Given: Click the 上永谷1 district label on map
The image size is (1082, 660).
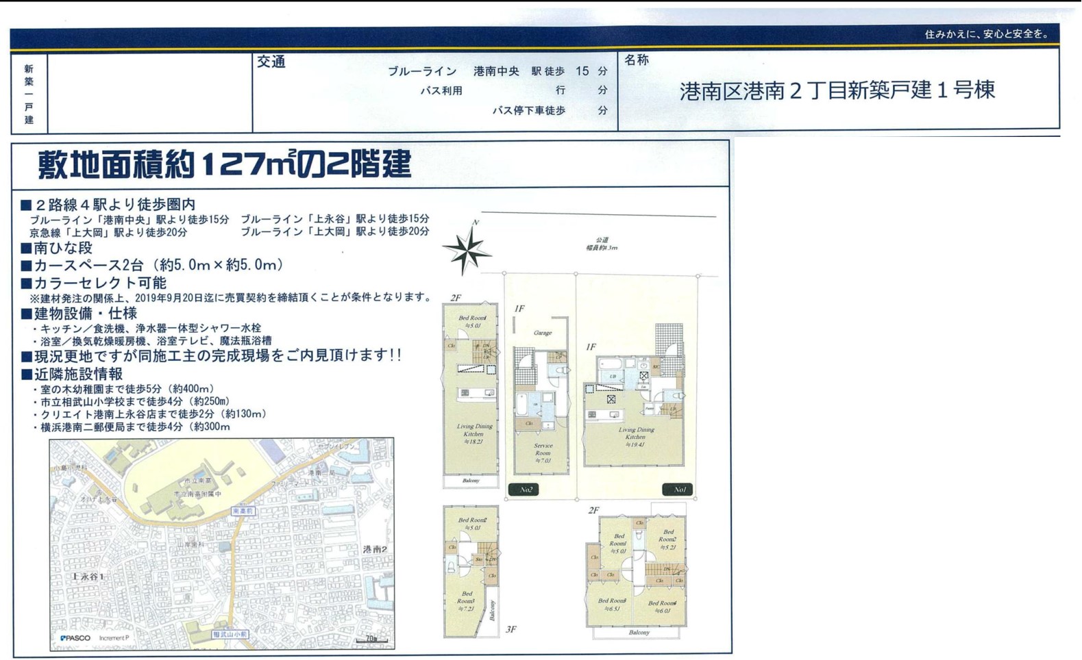Looking at the screenshot, I should tap(88, 576).
